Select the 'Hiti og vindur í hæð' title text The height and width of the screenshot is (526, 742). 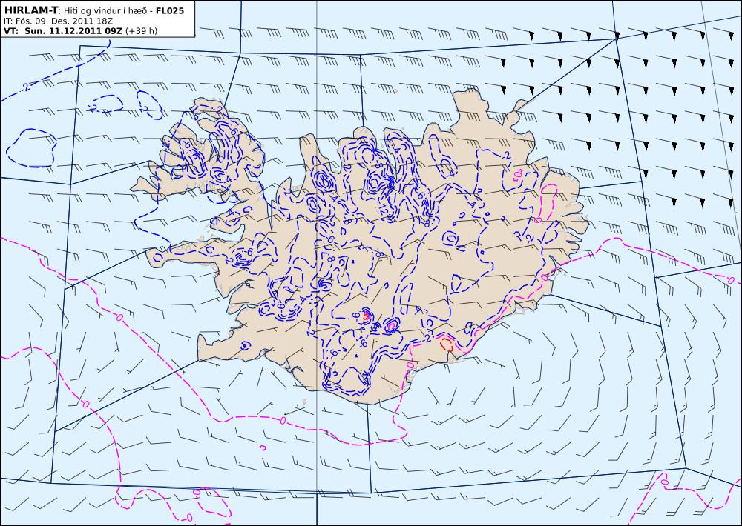104,10
